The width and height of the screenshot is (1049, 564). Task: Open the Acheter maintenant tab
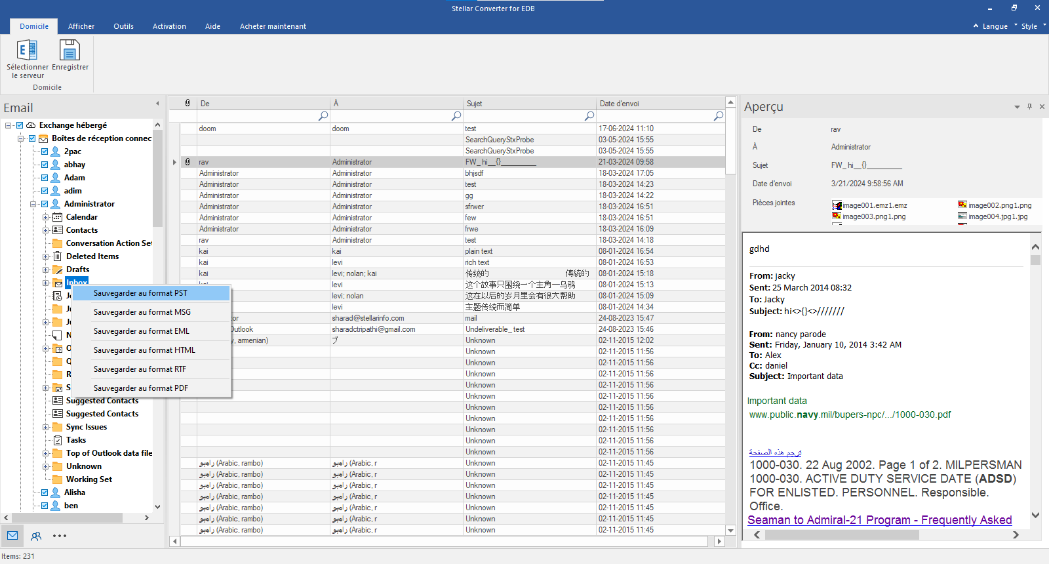pos(273,26)
